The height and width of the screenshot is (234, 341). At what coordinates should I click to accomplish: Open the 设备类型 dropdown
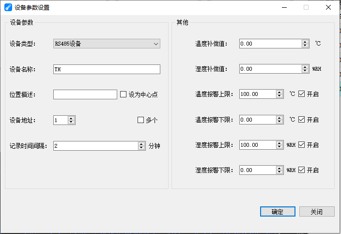(107, 44)
